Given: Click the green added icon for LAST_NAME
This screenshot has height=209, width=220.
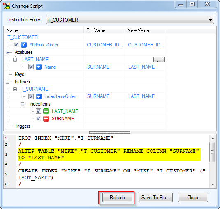Looking at the screenshot, I should click(x=46, y=111).
